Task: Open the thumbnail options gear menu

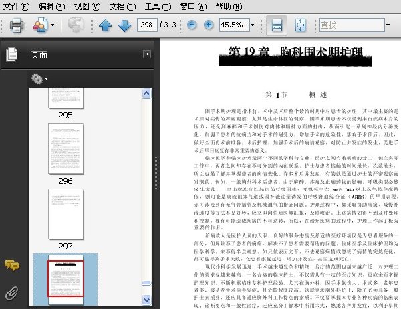Action: (39, 79)
